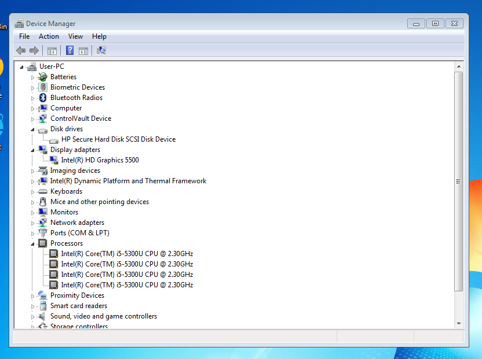The width and height of the screenshot is (482, 359).
Task: Collapse the Disk drives node
Action: point(32,129)
